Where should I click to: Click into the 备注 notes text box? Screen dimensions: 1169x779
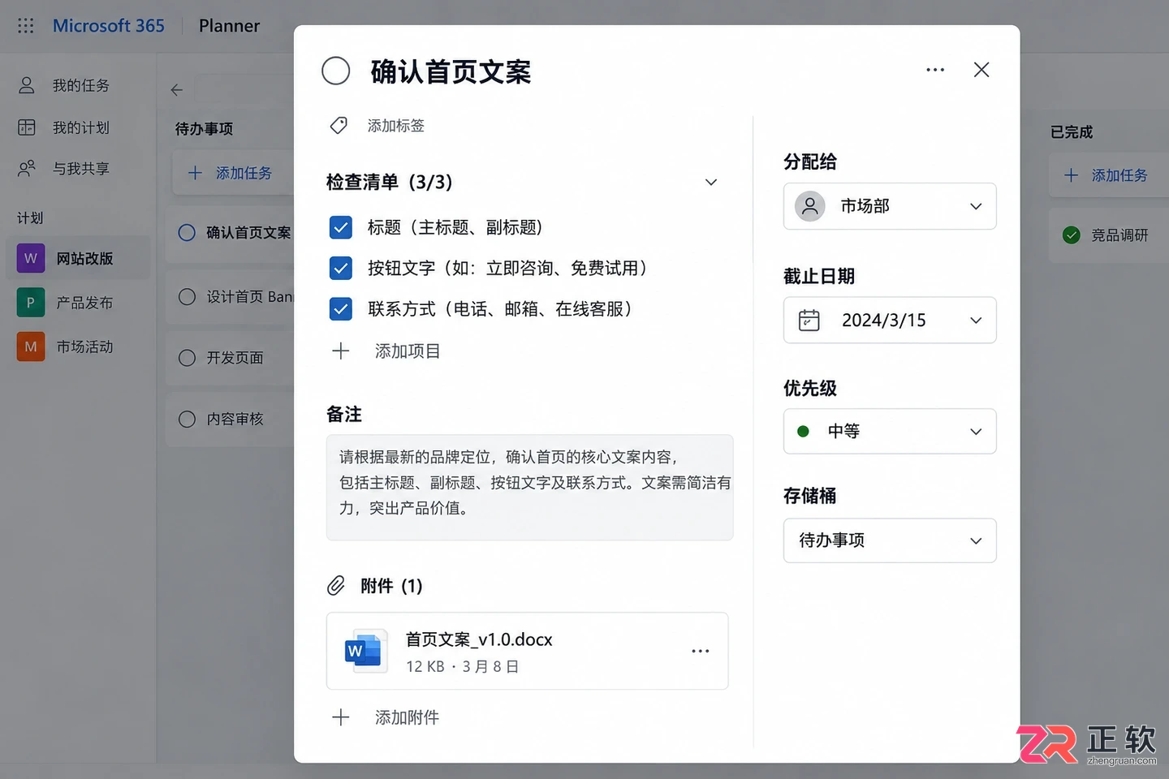coord(529,487)
